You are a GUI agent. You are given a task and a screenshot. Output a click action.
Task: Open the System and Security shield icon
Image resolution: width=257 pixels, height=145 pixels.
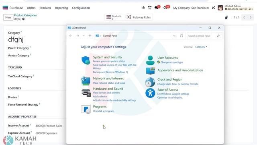tap(86, 60)
